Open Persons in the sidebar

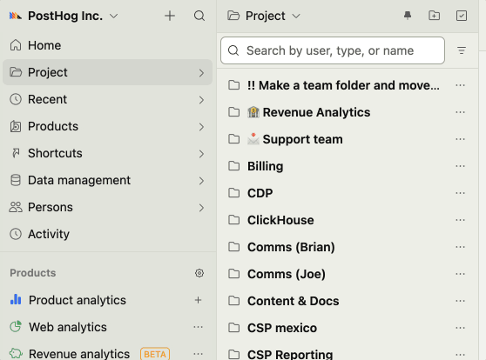pyautogui.click(x=107, y=207)
